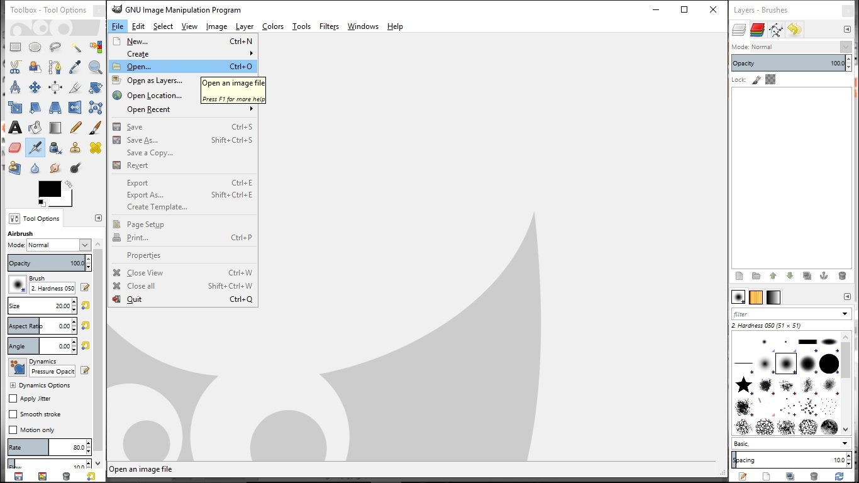Select the Move tool

pos(35,87)
